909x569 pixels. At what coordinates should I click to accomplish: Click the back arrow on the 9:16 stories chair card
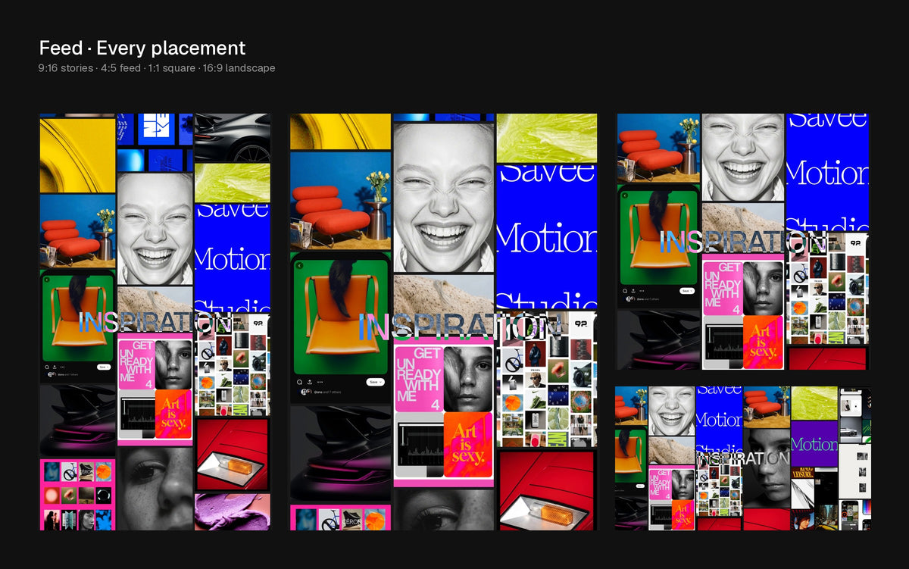[x=47, y=280]
